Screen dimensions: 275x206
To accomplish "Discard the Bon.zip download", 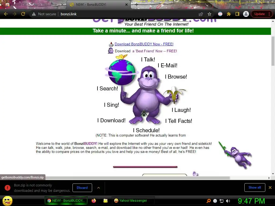I will tap(82, 188).
